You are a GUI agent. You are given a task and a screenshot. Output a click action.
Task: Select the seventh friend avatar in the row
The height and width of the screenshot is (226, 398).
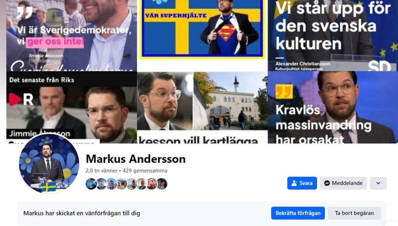(152, 184)
